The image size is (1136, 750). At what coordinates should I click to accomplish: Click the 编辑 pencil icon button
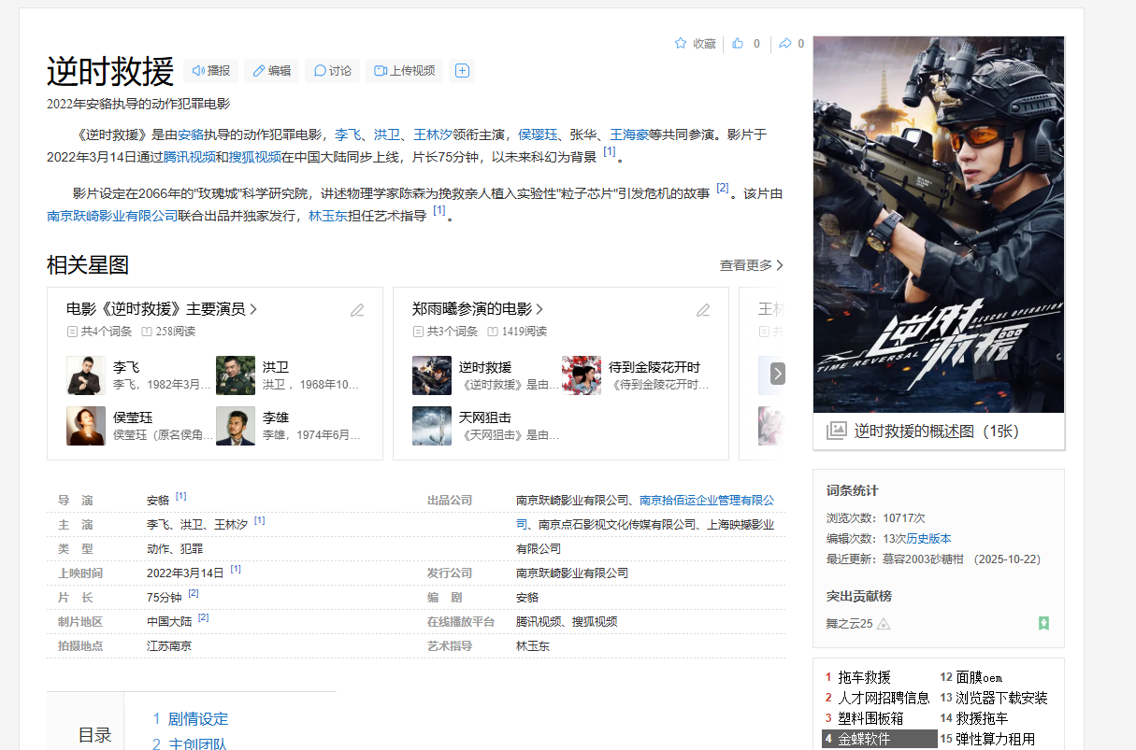(272, 71)
